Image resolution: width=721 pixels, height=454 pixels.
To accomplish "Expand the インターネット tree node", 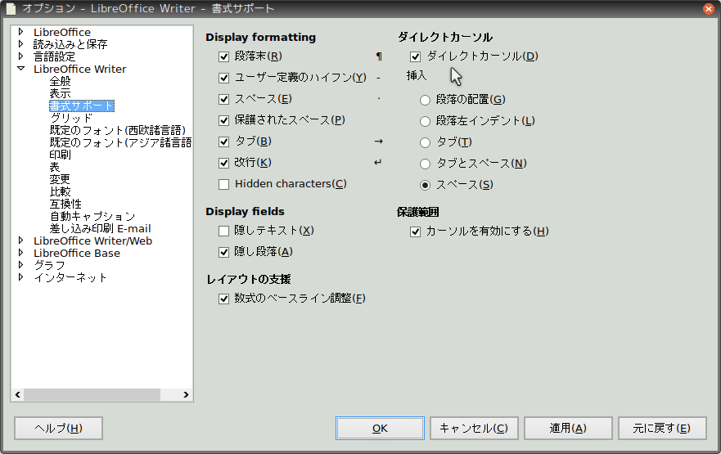I will point(20,277).
